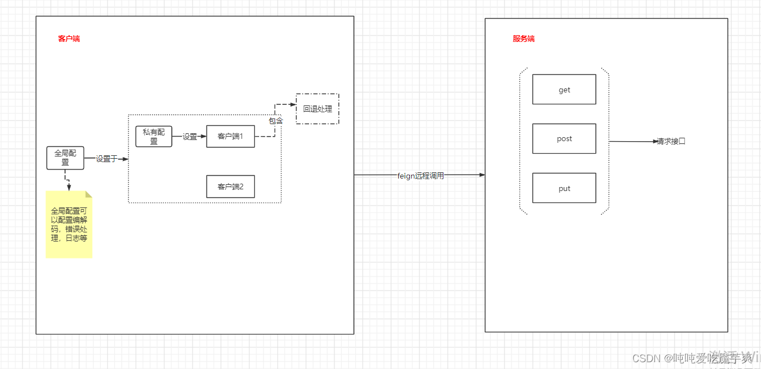
Task: Click the get endpoint box
Action: coord(564,89)
